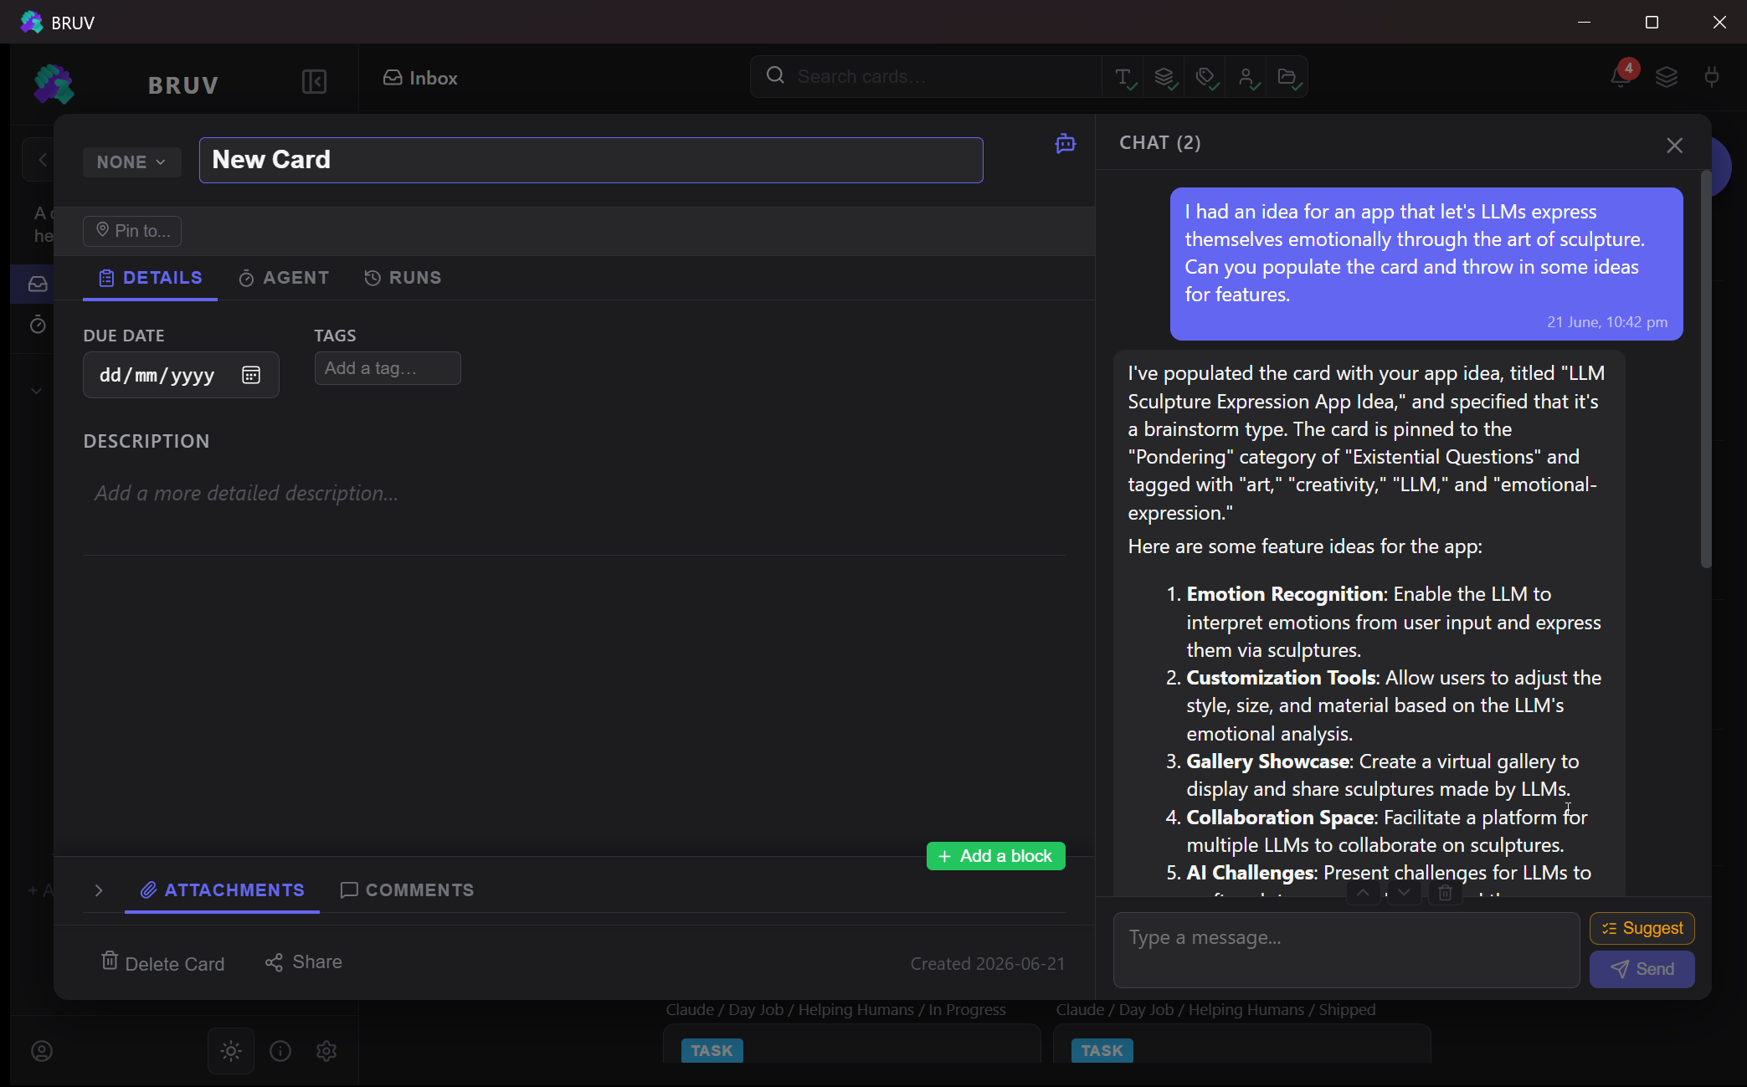This screenshot has height=1087, width=1747.
Task: Switch to the AGENT tab
Action: tap(284, 278)
